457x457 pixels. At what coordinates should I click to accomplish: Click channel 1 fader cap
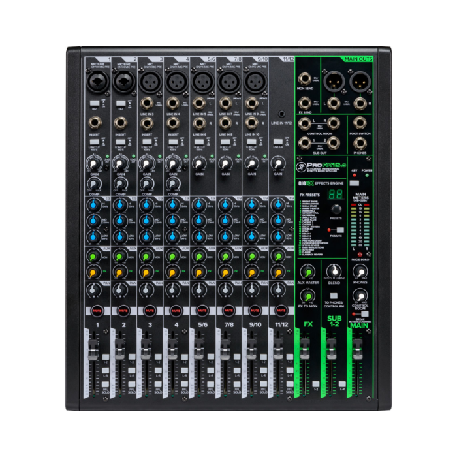click(93, 349)
